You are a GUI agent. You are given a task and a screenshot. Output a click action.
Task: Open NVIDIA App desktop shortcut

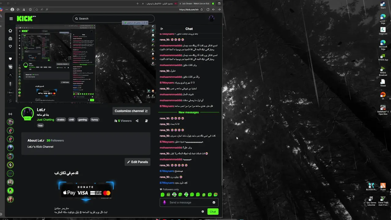(x=383, y=57)
